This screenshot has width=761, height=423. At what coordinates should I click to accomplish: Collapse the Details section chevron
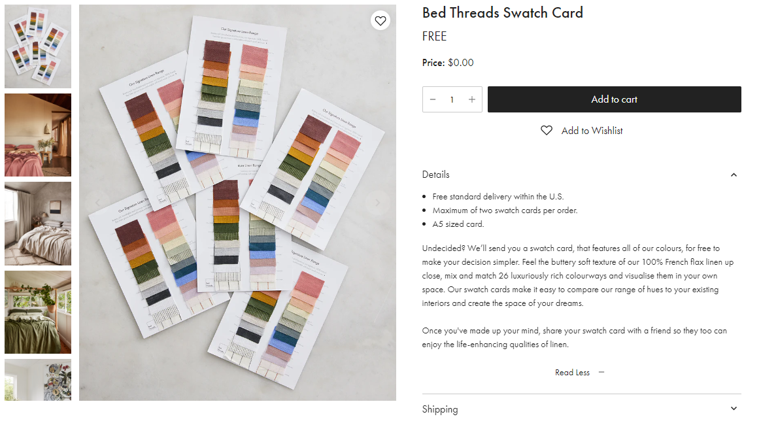734,175
